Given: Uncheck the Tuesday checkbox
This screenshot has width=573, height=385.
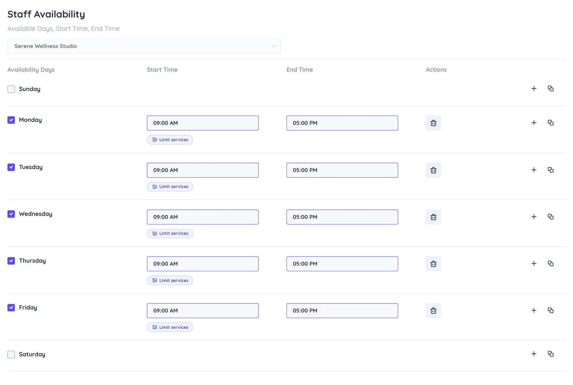Looking at the screenshot, I should point(11,167).
